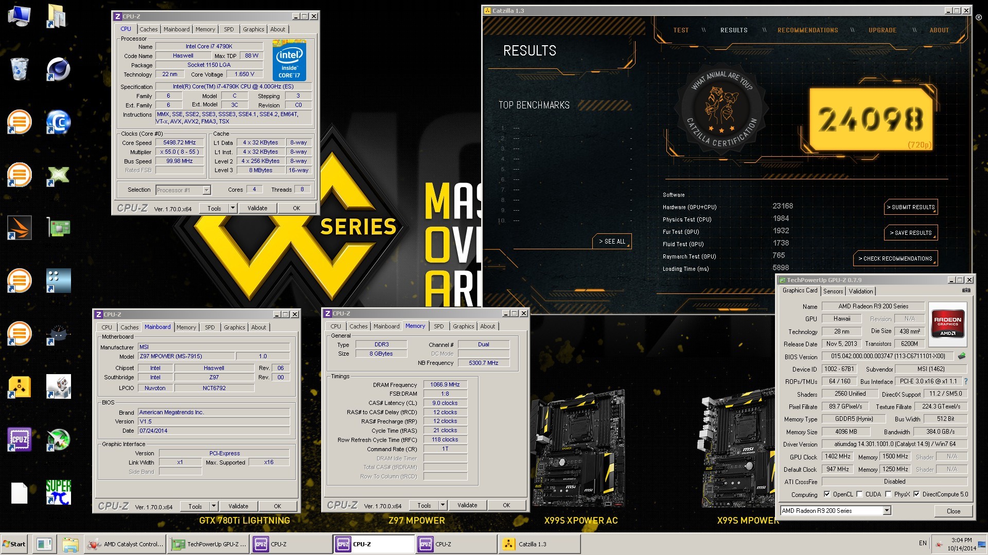
Task: Open the Computer desktop icon
Action: coord(19,15)
